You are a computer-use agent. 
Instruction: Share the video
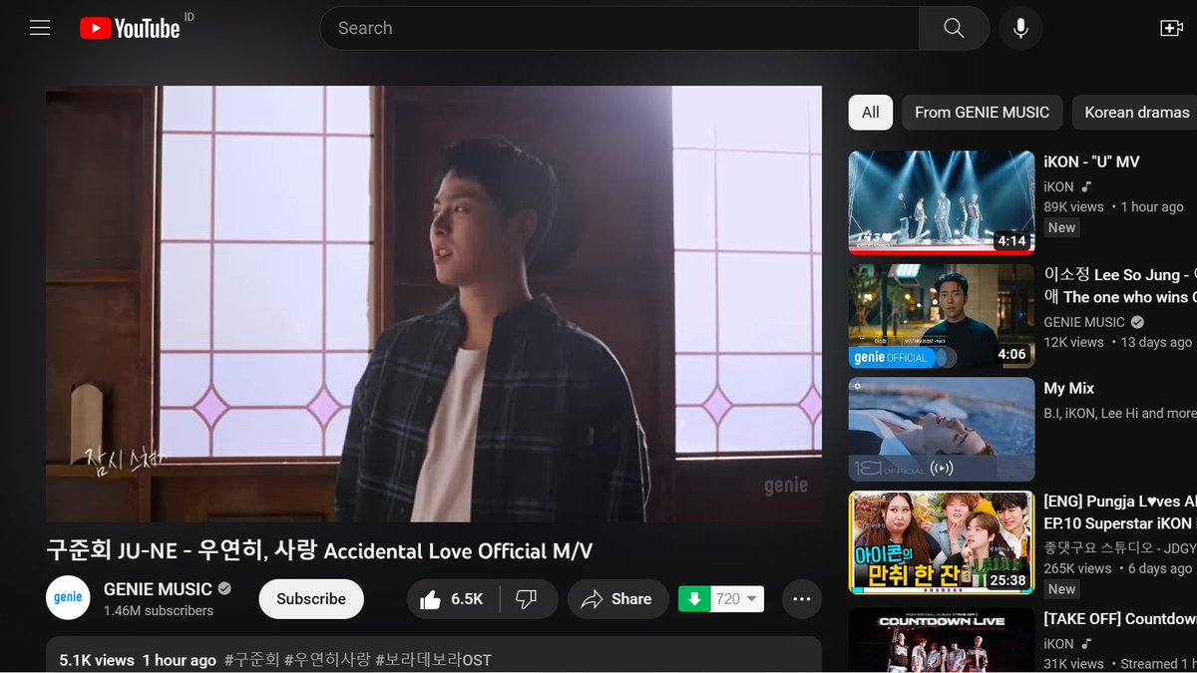point(617,599)
